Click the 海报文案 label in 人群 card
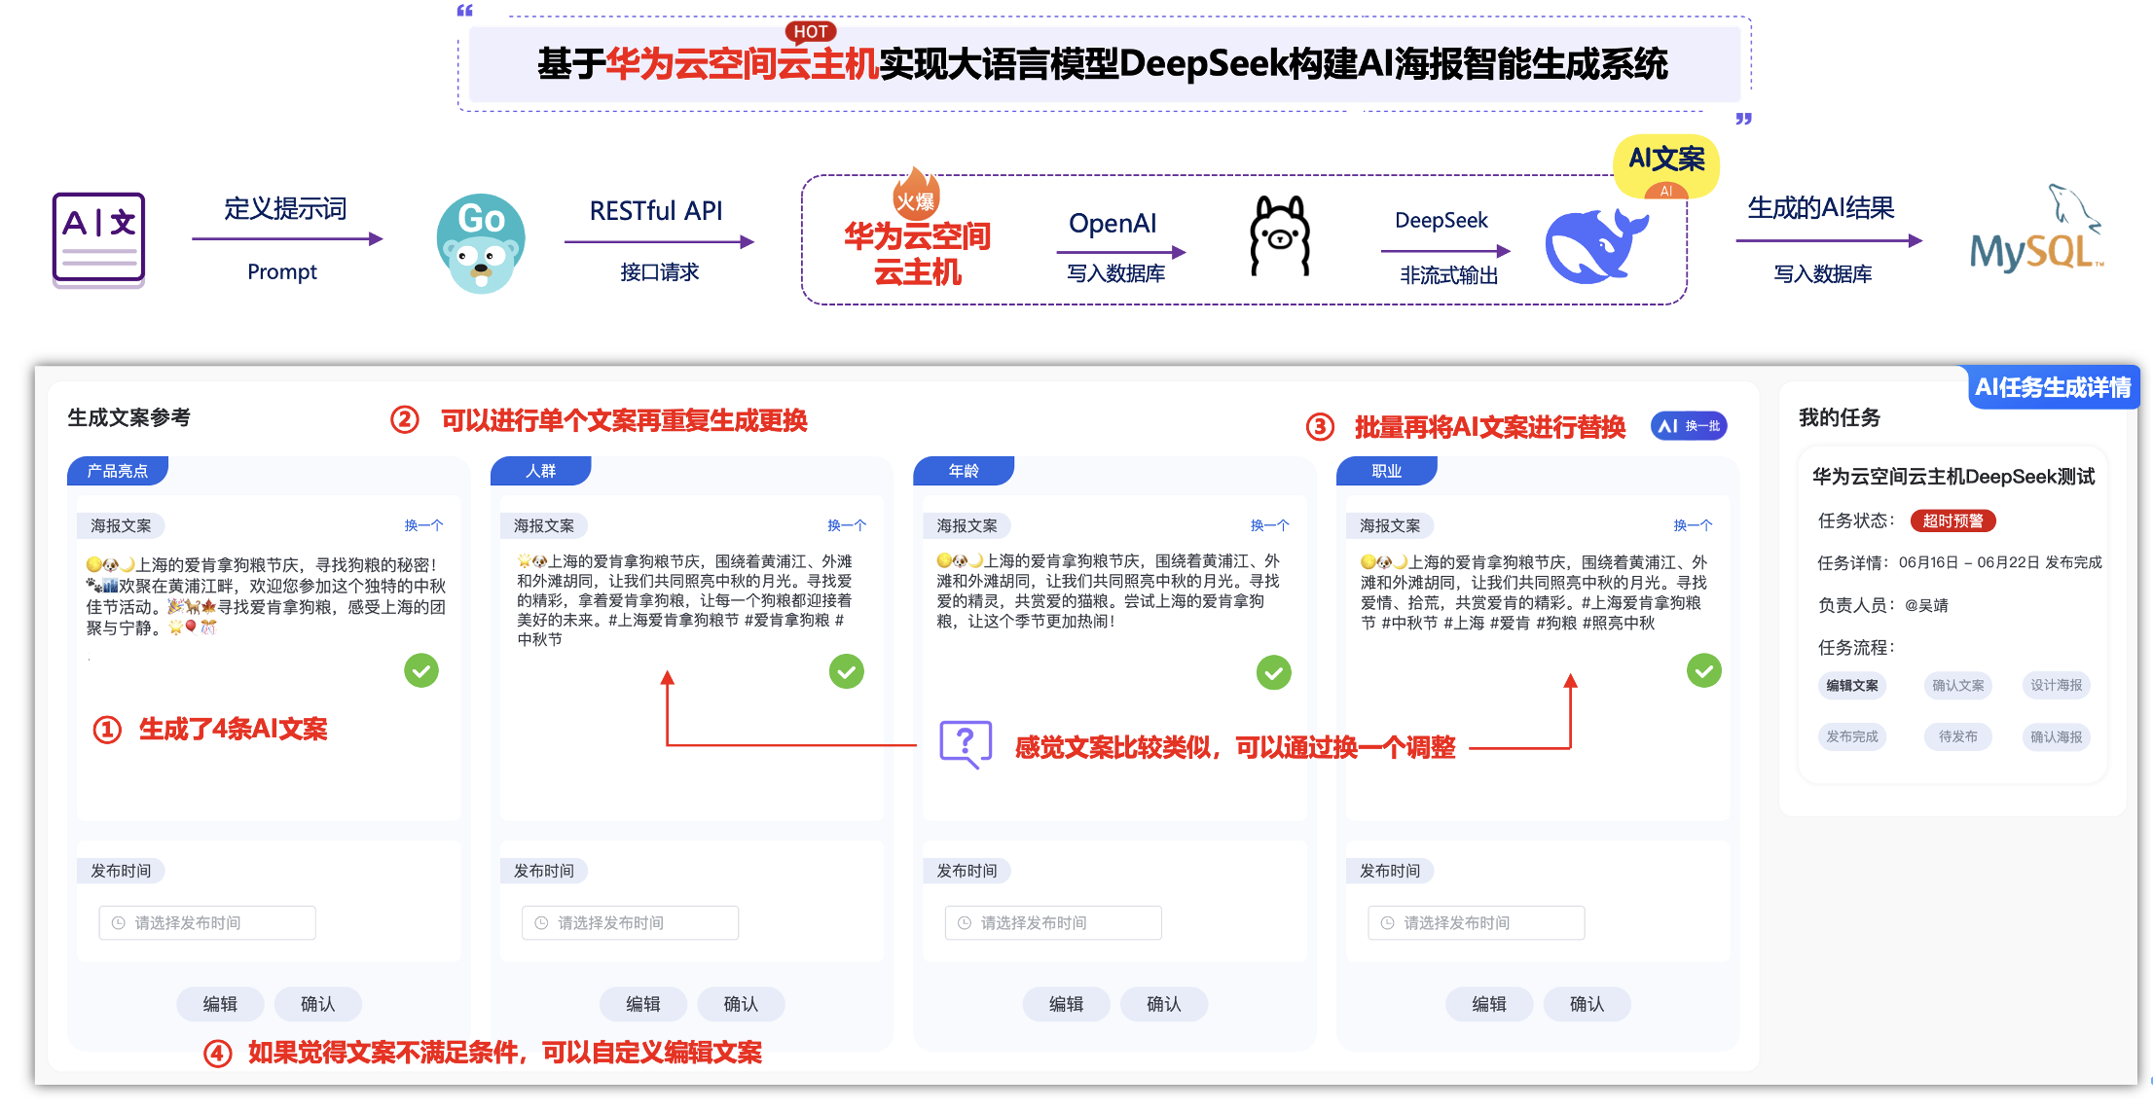The width and height of the screenshot is (2153, 1111). coord(544,526)
